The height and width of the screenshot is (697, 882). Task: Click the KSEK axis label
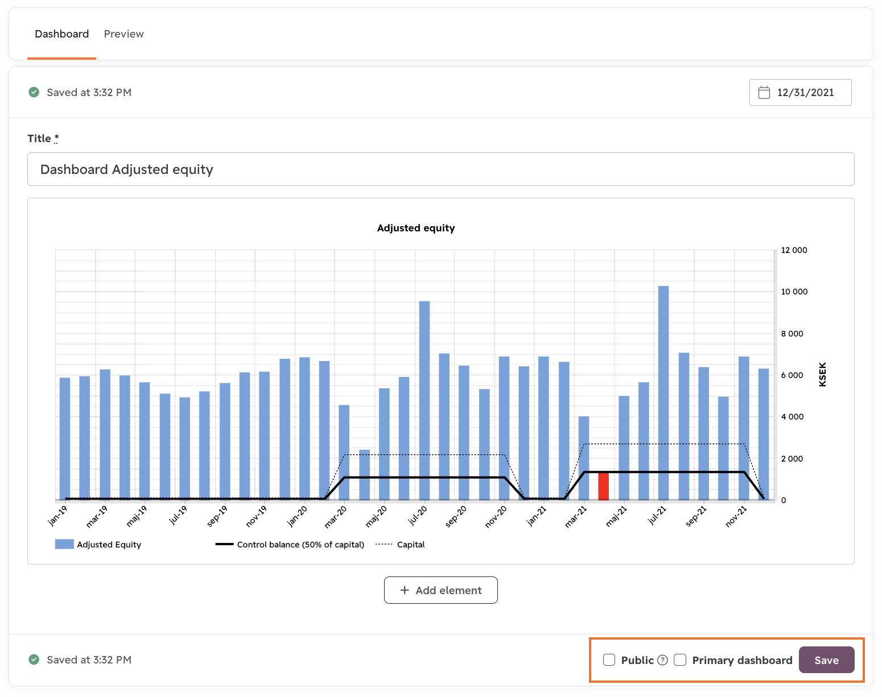tap(822, 375)
